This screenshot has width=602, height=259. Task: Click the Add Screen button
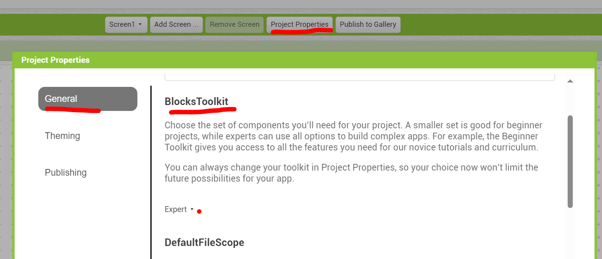(176, 24)
